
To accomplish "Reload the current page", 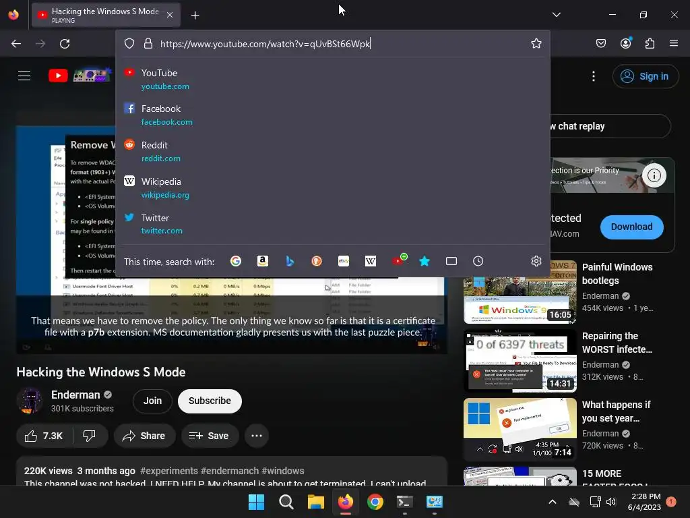I will tap(65, 44).
